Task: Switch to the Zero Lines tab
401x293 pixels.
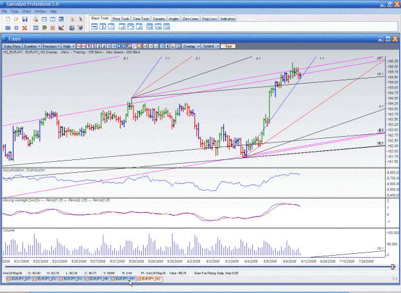Action: click(x=191, y=19)
